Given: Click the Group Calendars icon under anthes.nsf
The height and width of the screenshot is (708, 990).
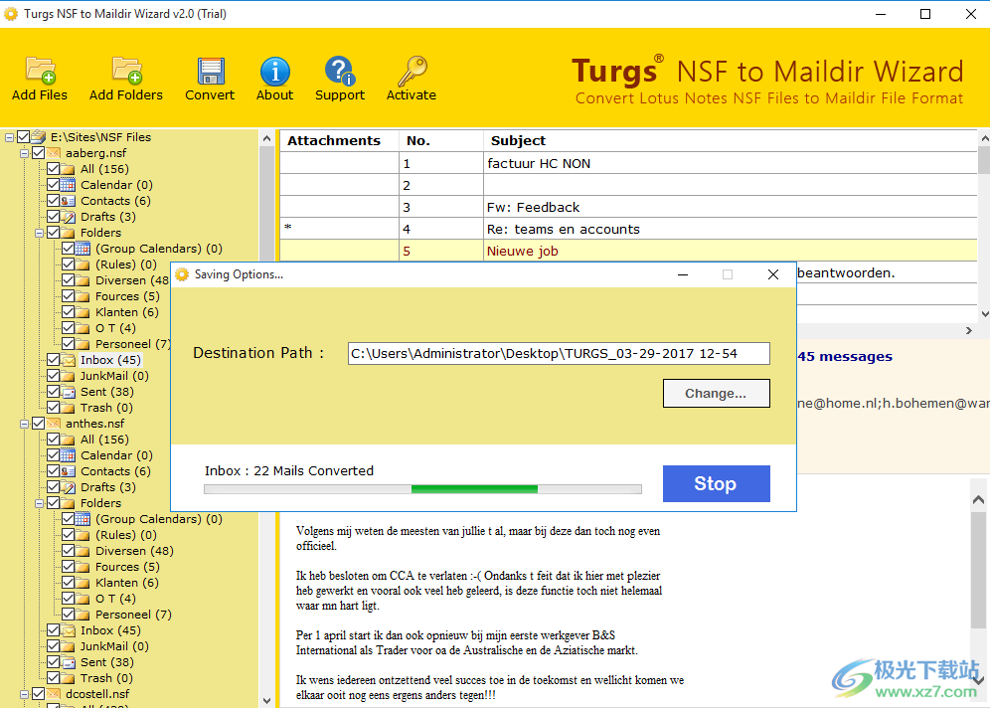Looking at the screenshot, I should point(83,518).
